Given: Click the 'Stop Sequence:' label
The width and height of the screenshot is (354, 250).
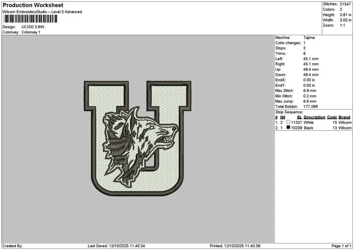Looking at the screenshot, I should tap(289, 112).
